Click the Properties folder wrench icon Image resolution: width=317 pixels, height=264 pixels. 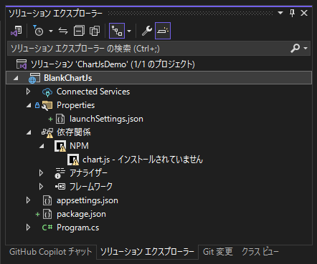47,105
